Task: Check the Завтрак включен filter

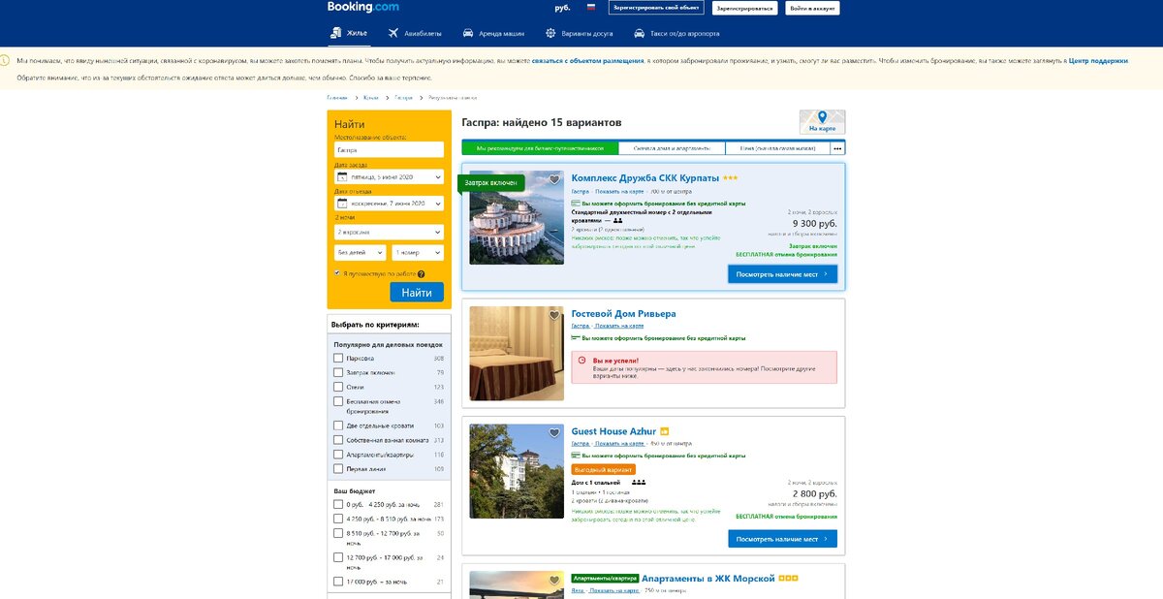Action: pyautogui.click(x=338, y=372)
